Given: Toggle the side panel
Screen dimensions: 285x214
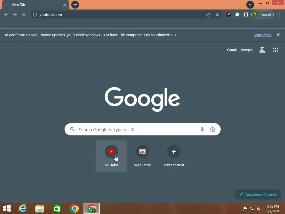Looking at the screenshot, I should [246, 14].
